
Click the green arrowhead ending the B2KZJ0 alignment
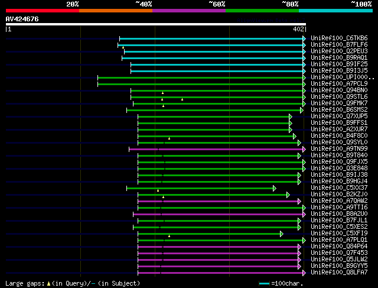pyautogui.click(x=288, y=195)
